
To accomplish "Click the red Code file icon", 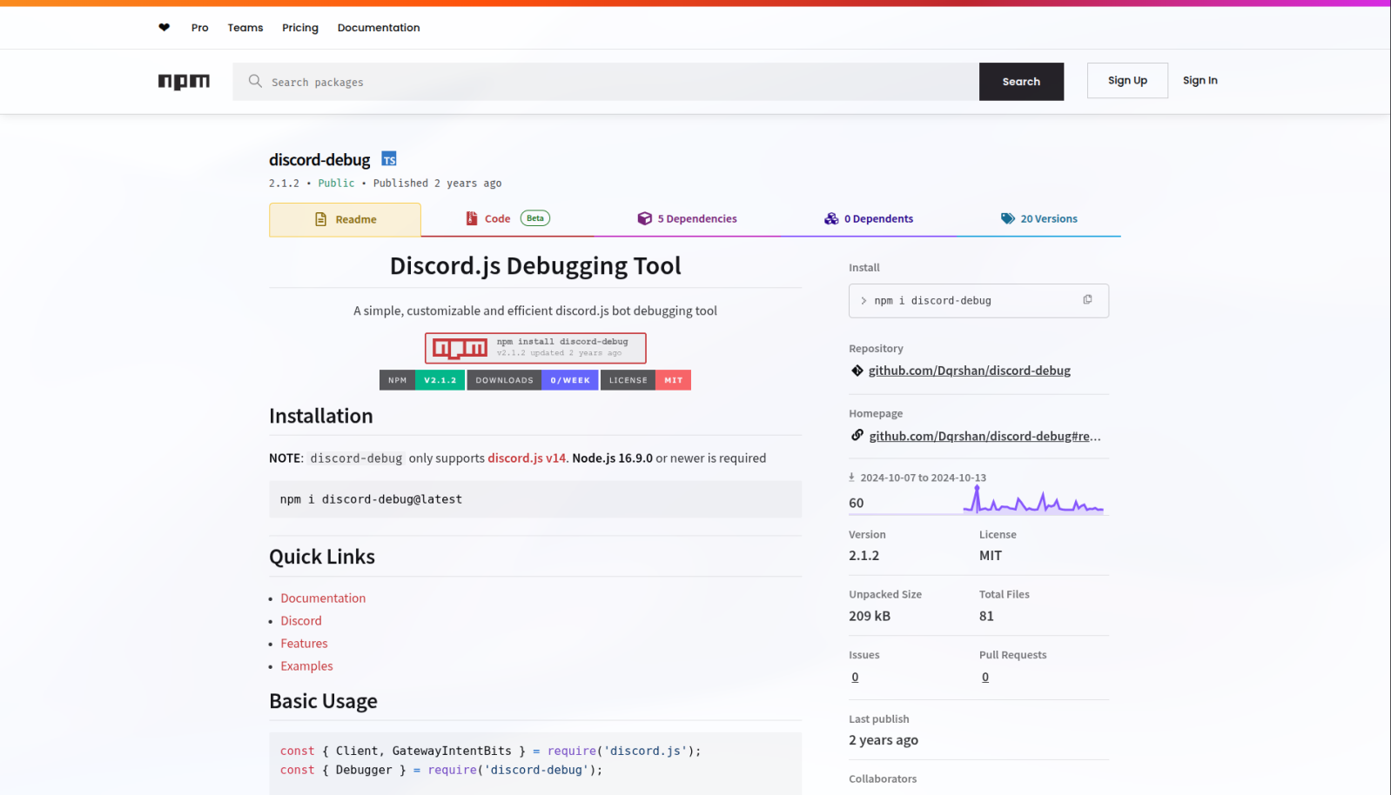I will [472, 218].
